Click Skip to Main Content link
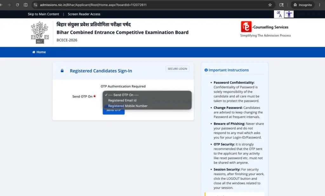 coord(43,14)
